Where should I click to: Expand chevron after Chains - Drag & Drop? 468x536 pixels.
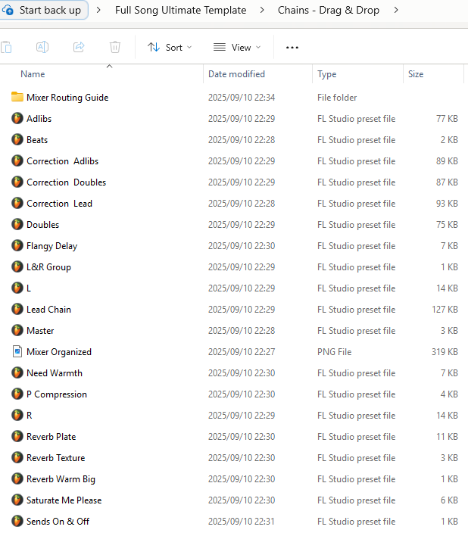click(396, 11)
